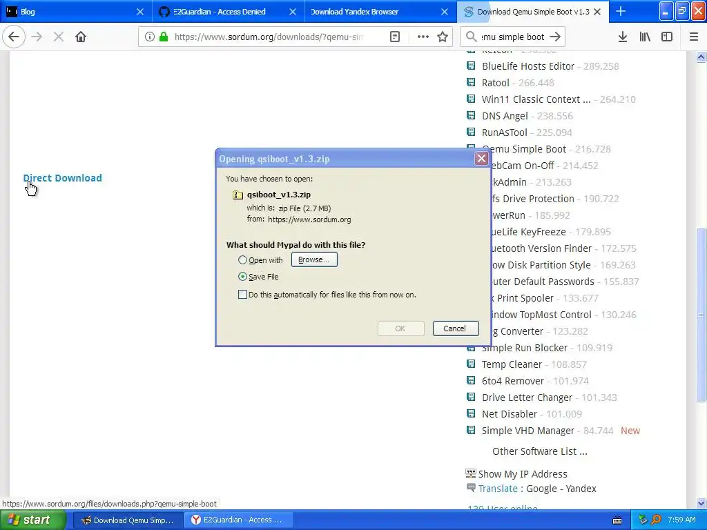The image size is (707, 530).
Task: Open a new browser tab
Action: pyautogui.click(x=621, y=11)
